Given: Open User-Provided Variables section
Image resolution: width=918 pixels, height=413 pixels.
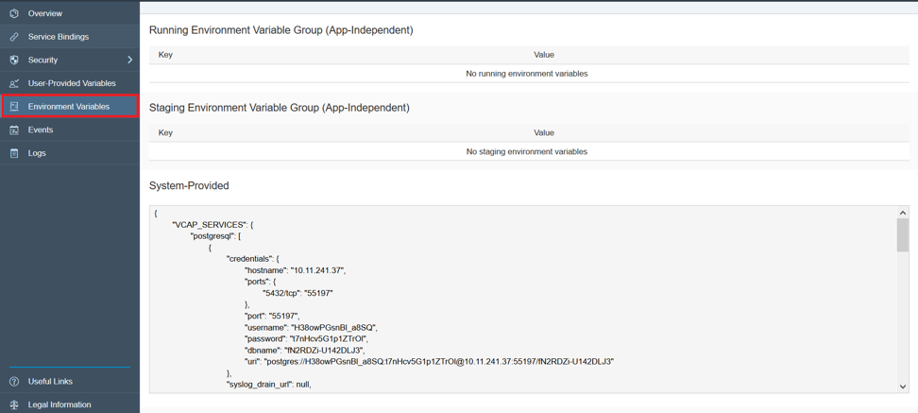Looking at the screenshot, I should pos(72,83).
